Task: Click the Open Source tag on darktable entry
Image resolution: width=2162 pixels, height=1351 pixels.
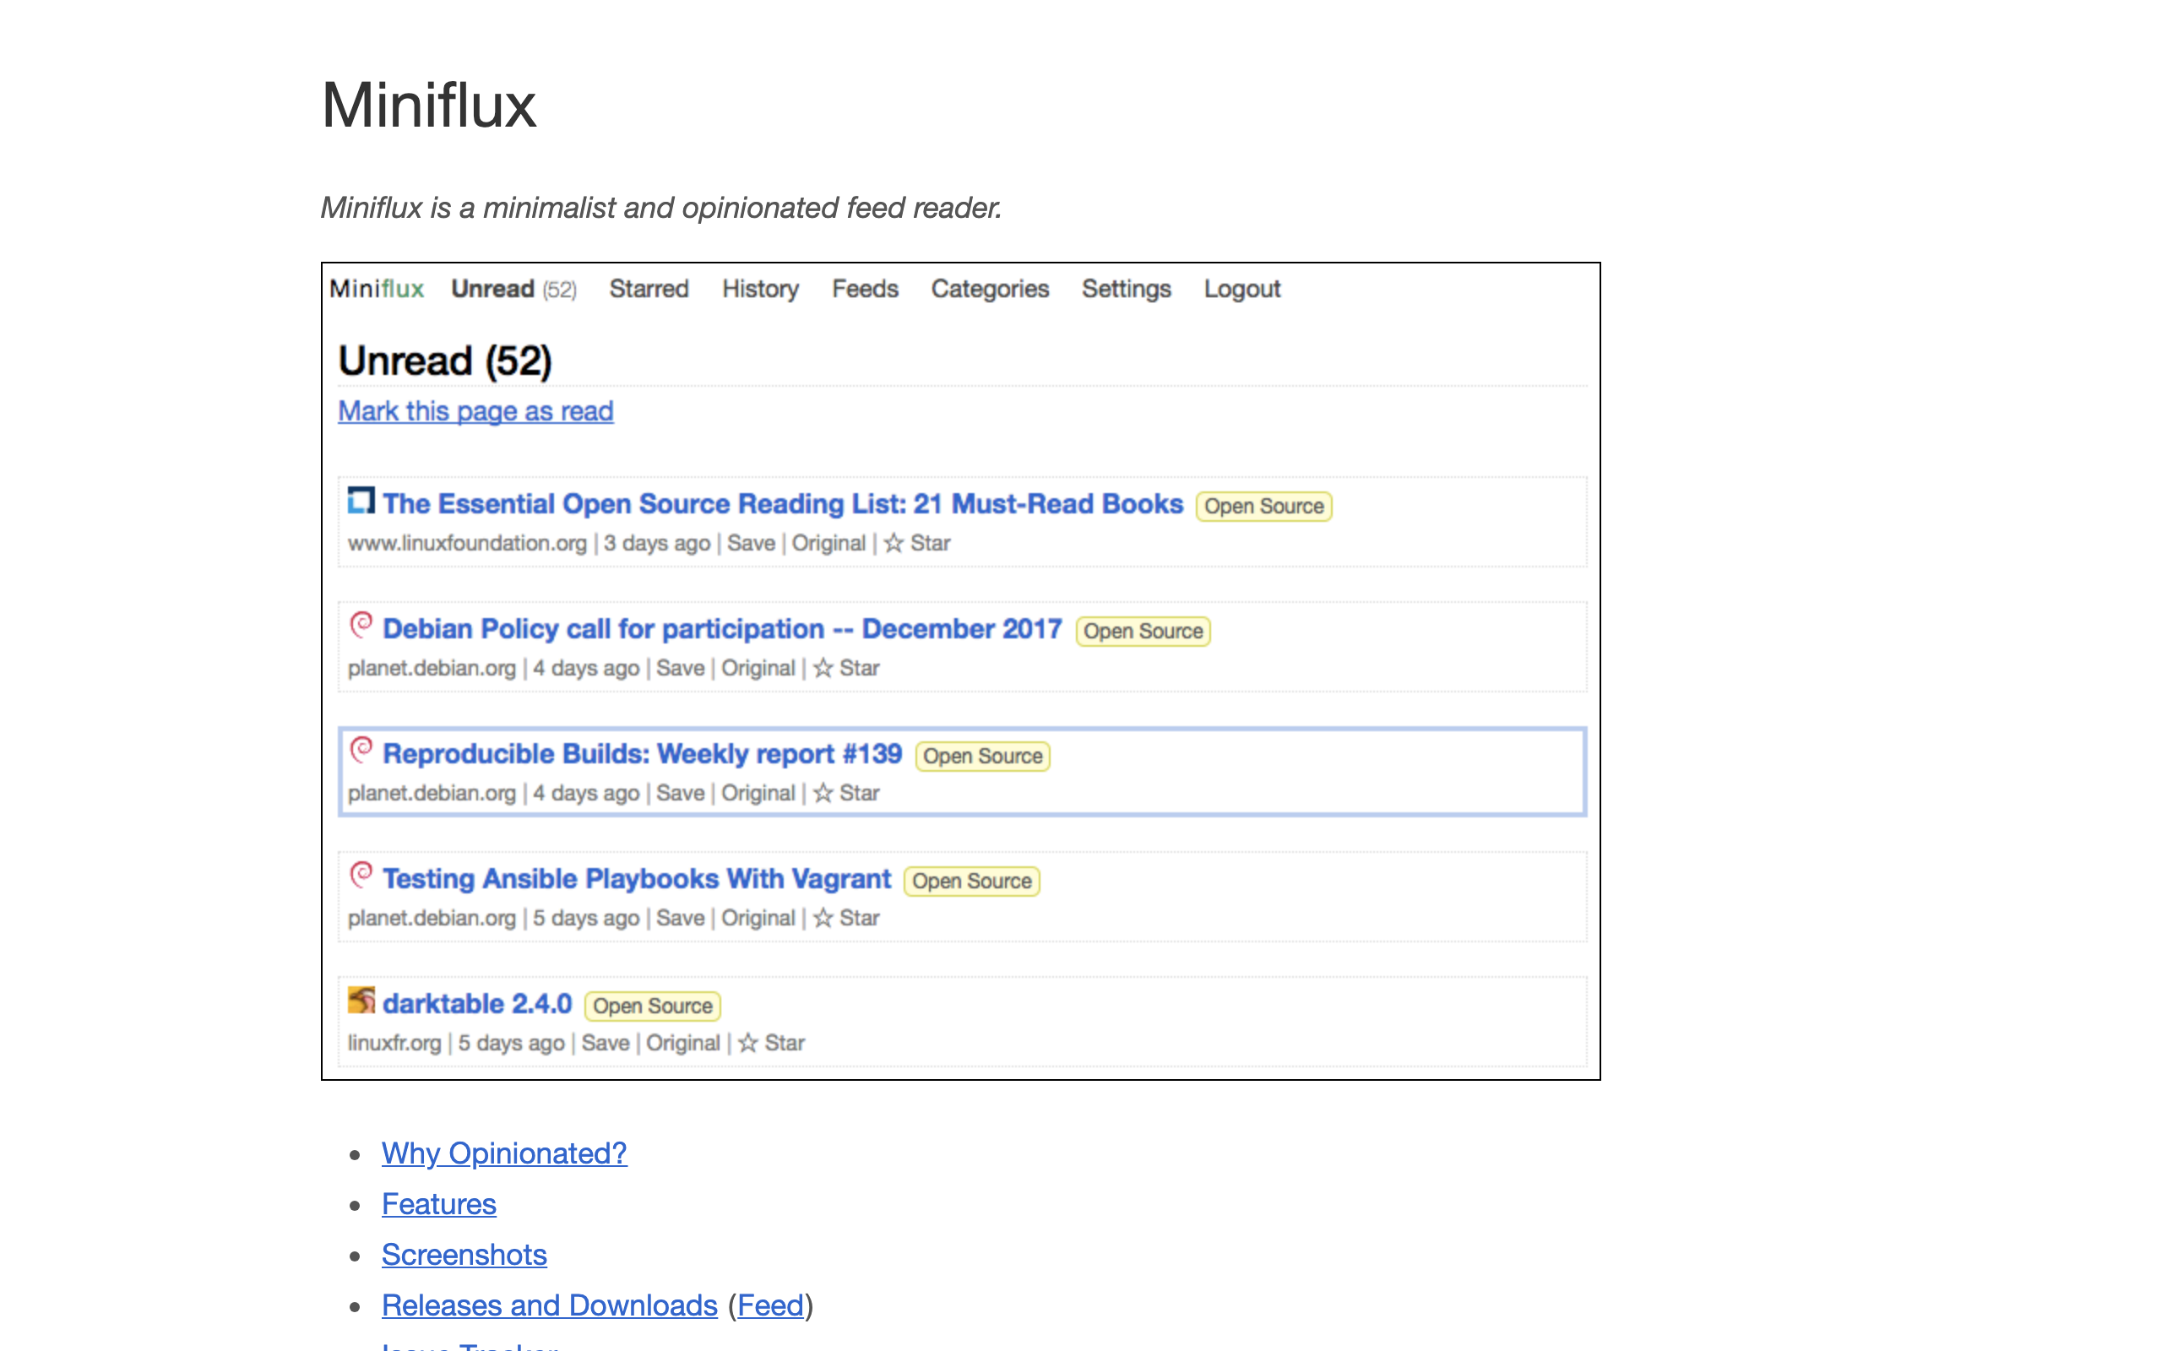Action: (x=652, y=1006)
